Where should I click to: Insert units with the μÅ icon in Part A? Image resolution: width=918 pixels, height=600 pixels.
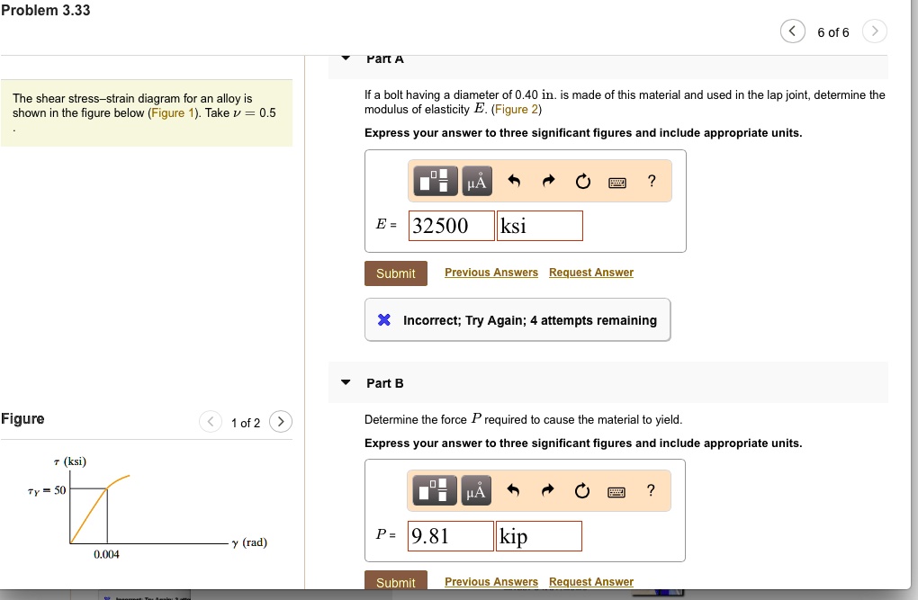[x=476, y=181]
